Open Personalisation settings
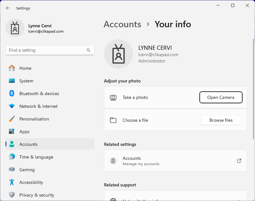The width and height of the screenshot is (255, 201). [50, 119]
